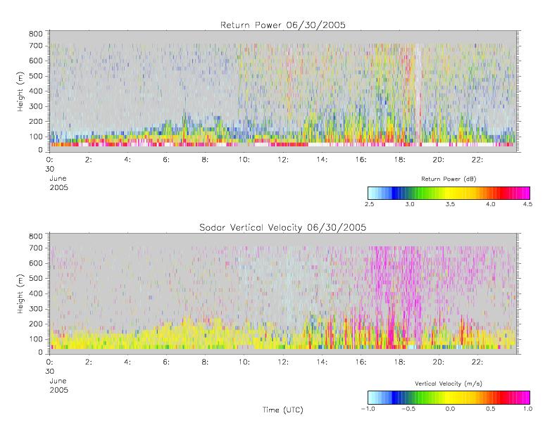557x430 pixels.
Task: Click the '4.0' tick on Return Power color bar
Action: point(491,204)
